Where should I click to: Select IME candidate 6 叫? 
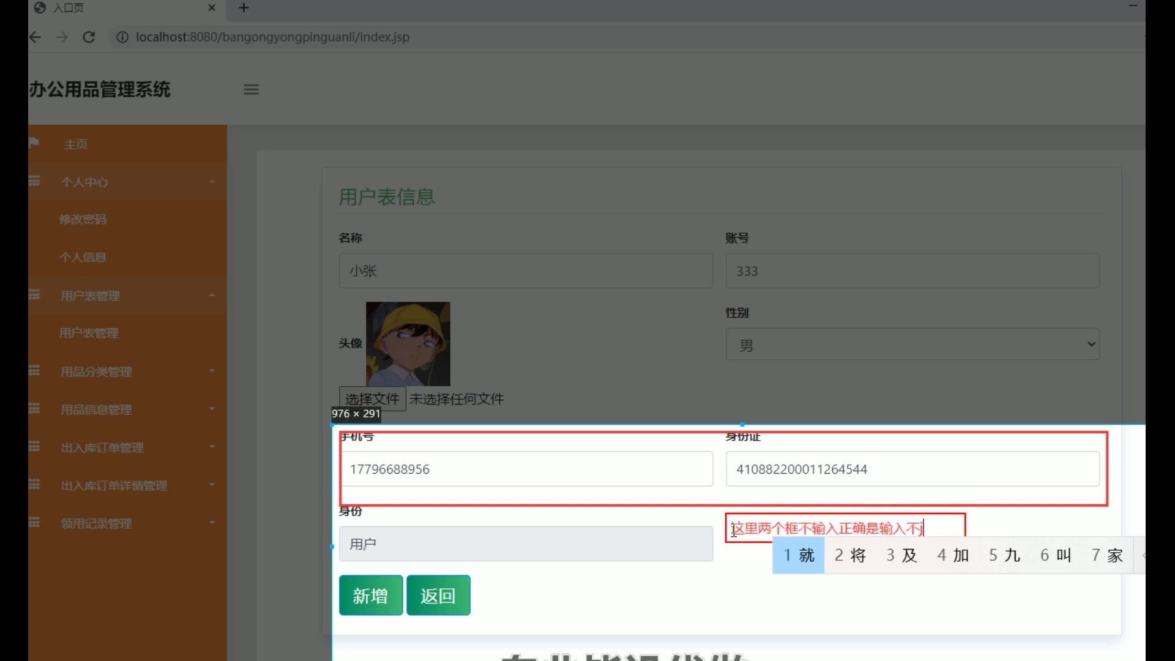click(x=1056, y=555)
